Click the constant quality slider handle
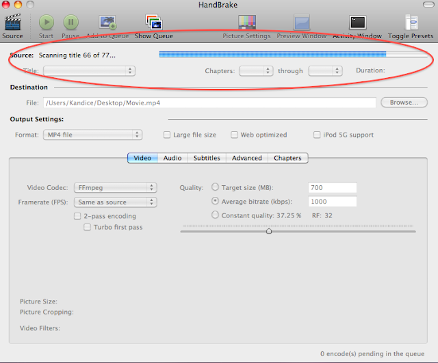Image resolution: width=438 pixels, height=363 pixels. pyautogui.click(x=269, y=231)
